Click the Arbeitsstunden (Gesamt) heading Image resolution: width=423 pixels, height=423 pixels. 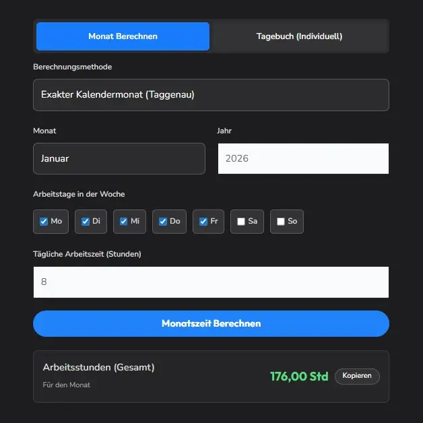click(98, 368)
